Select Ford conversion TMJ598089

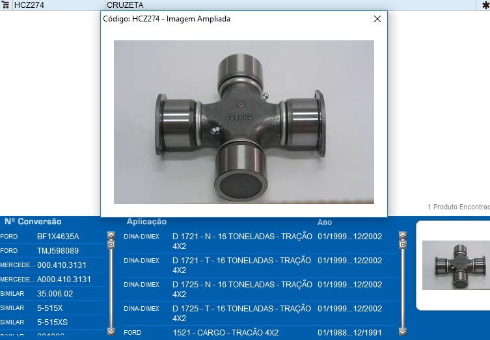coord(57,251)
